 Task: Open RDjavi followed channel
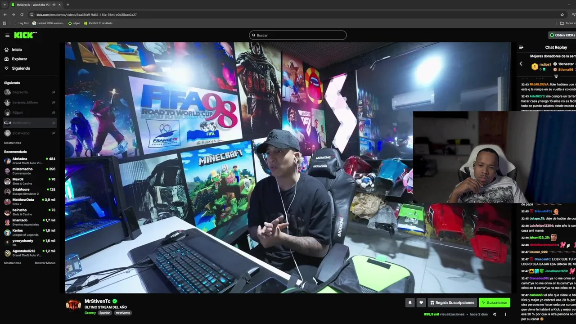coord(29,112)
